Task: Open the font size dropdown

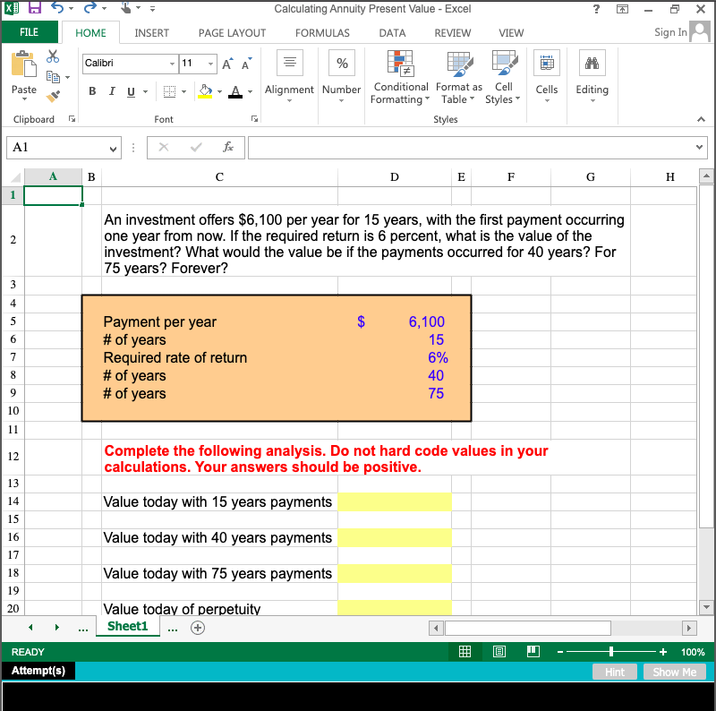Action: pos(199,64)
